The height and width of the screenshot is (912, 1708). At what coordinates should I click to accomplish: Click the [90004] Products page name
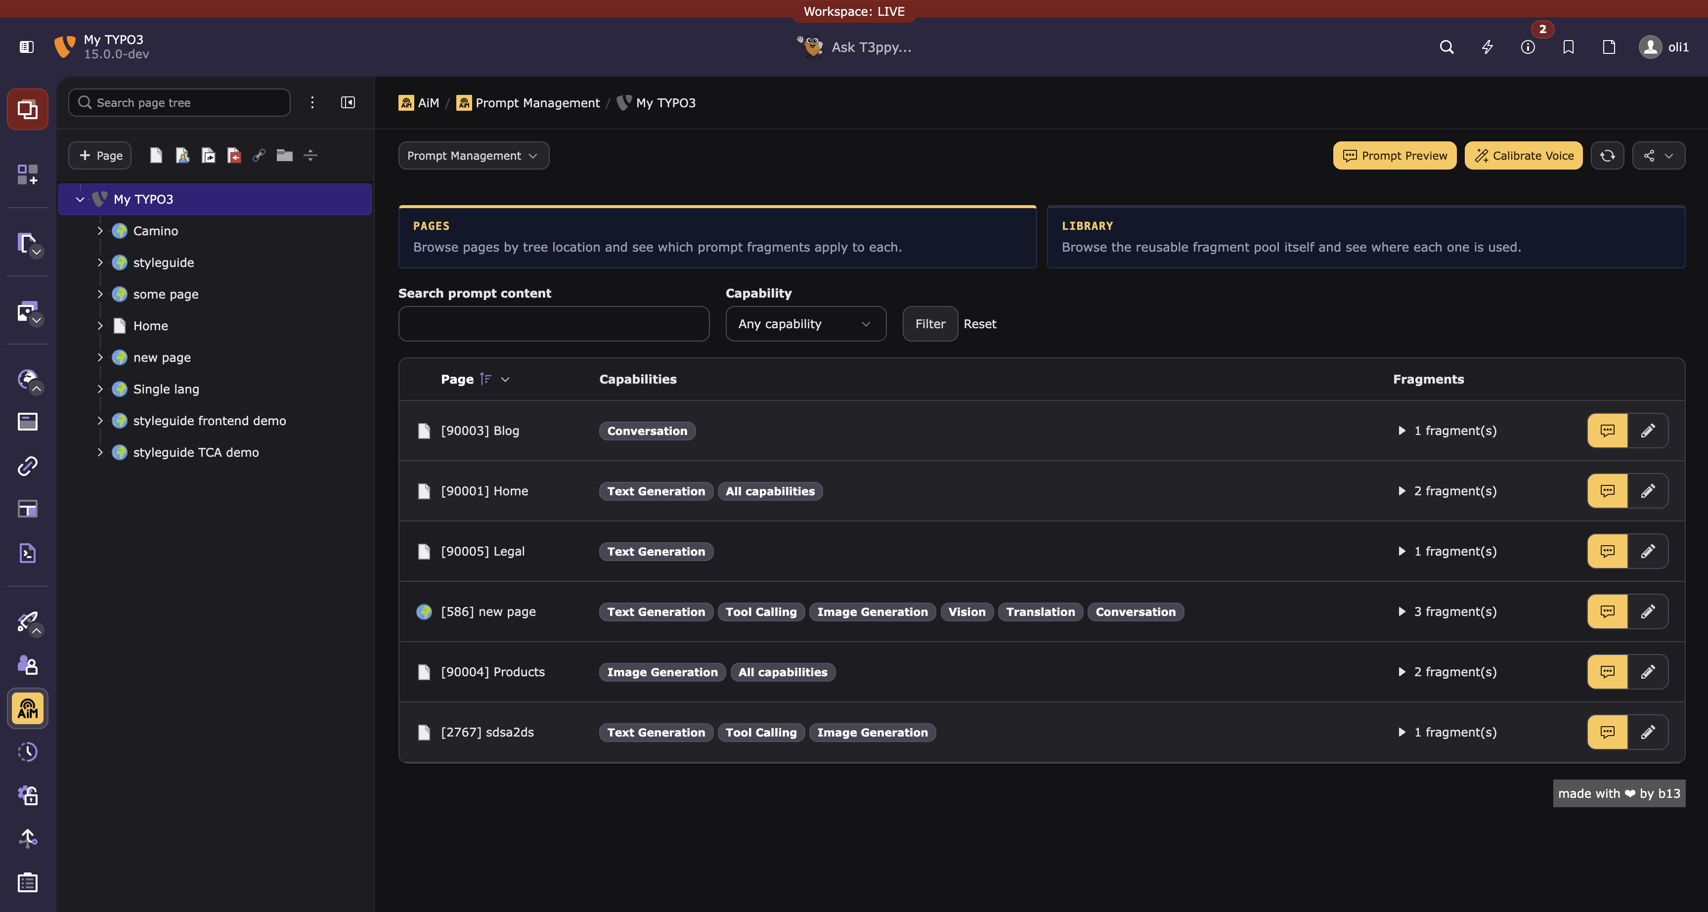pyautogui.click(x=493, y=672)
